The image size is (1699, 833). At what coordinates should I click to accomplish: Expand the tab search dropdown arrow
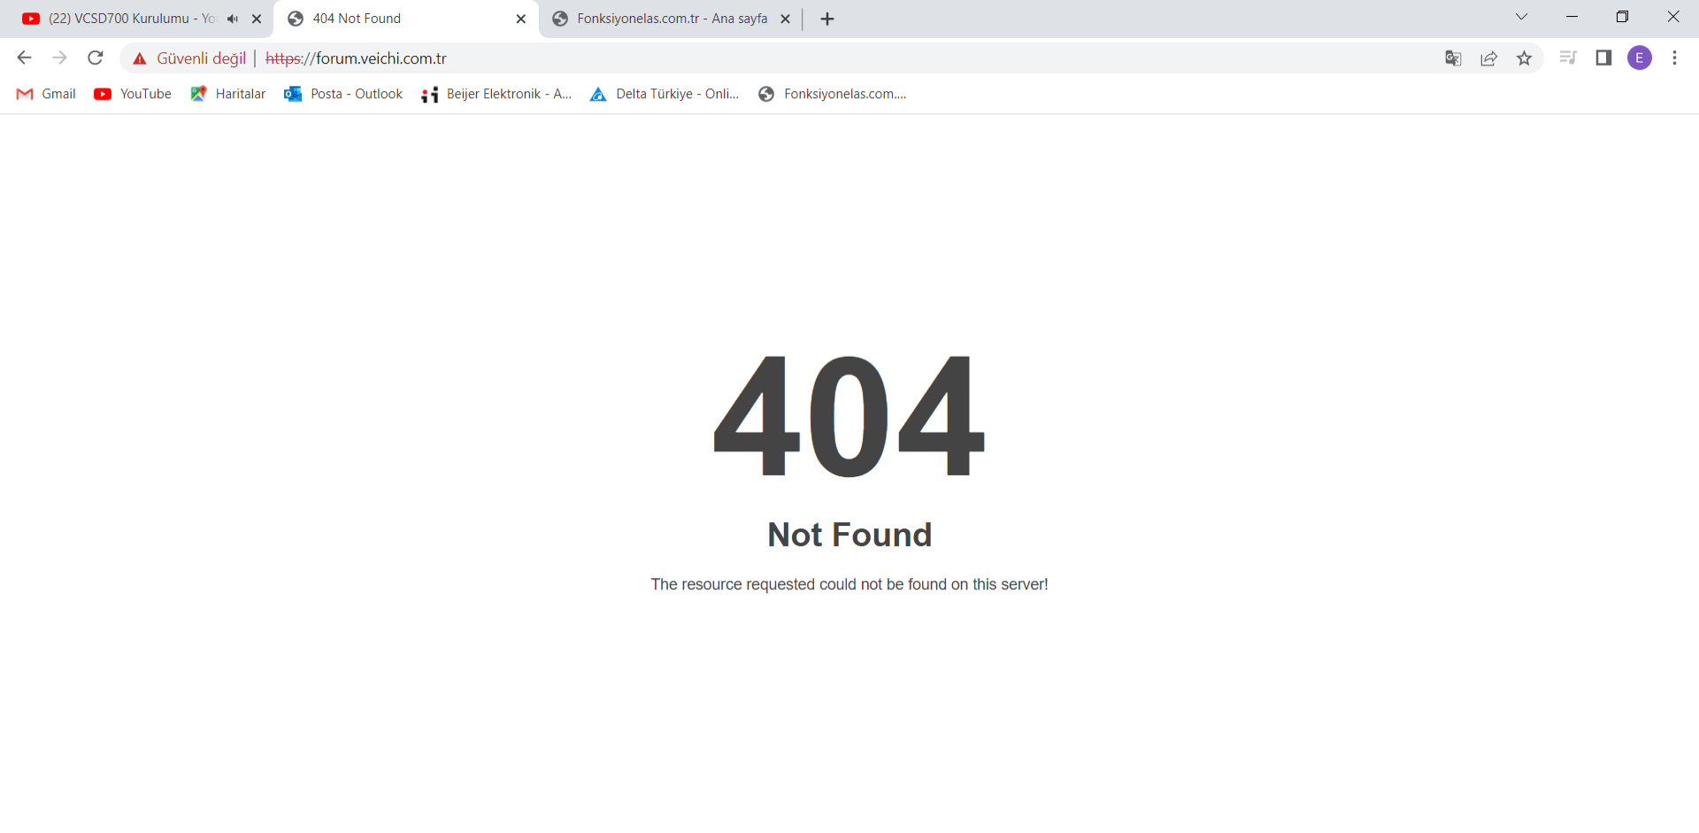[x=1521, y=17]
